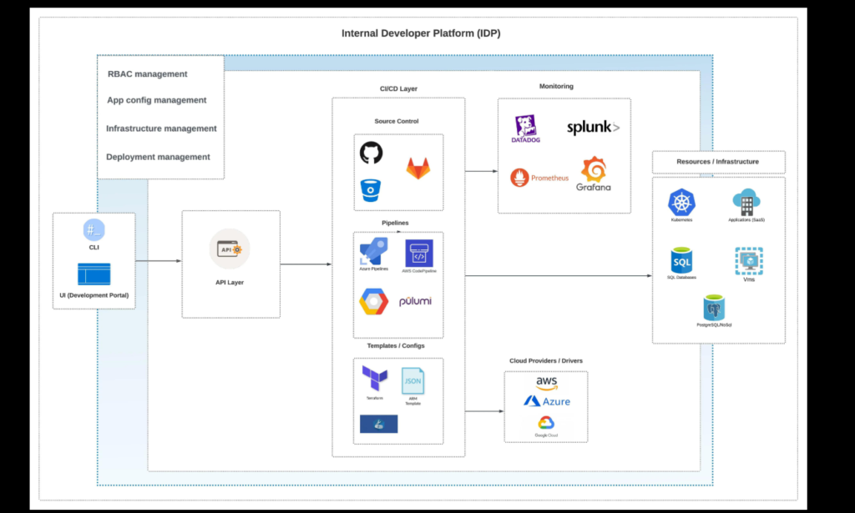Click the 'RBAC management' text

click(147, 74)
